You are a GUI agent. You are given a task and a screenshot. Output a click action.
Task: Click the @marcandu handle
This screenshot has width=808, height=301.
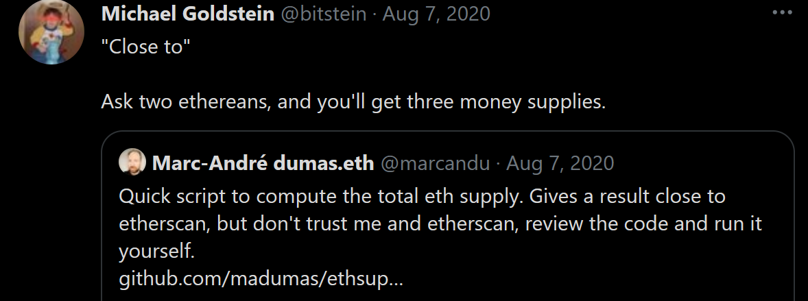coord(435,163)
